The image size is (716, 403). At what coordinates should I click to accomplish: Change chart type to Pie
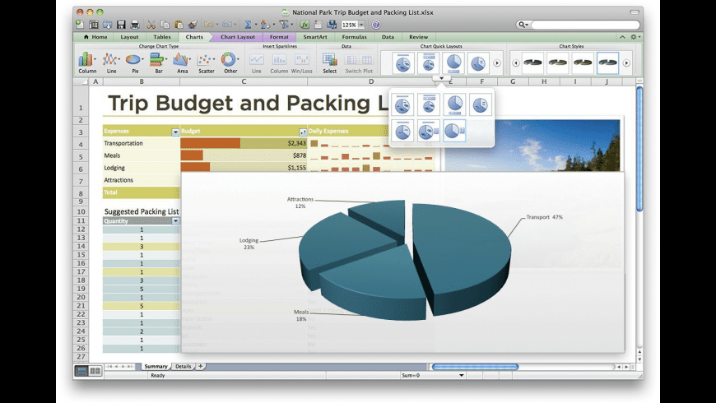[135, 63]
